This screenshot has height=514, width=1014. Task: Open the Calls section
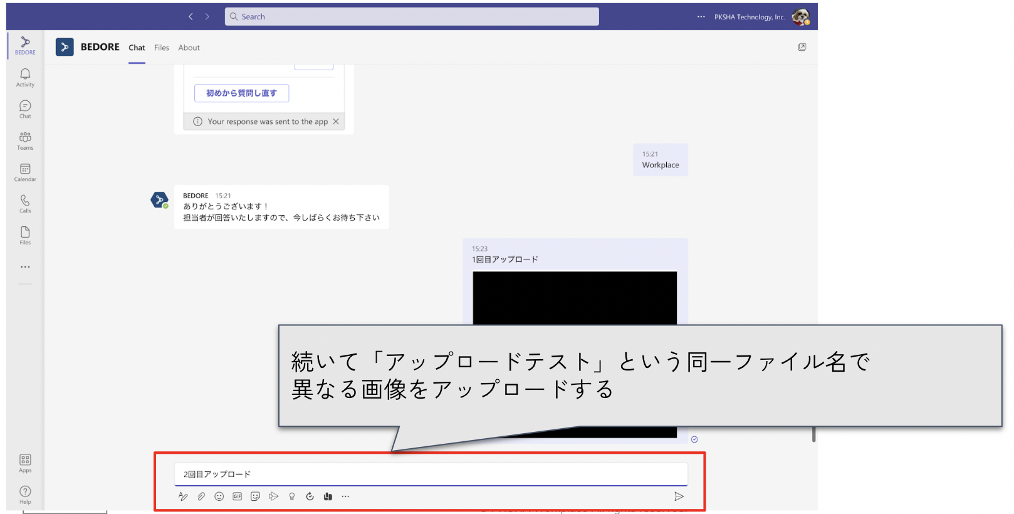(25, 204)
